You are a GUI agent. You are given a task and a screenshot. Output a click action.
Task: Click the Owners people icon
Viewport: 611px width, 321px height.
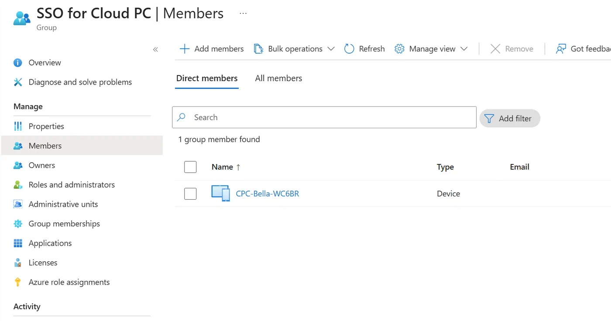click(18, 165)
